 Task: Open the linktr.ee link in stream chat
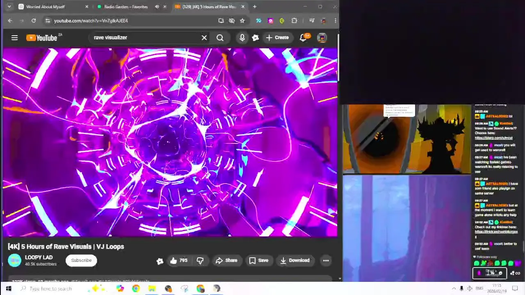pos(496,234)
